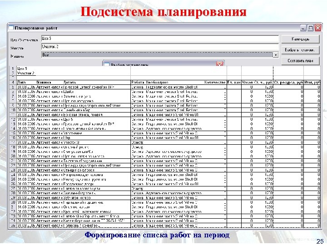
Task: Select the Шайба detail cell
Action: click(x=69, y=92)
